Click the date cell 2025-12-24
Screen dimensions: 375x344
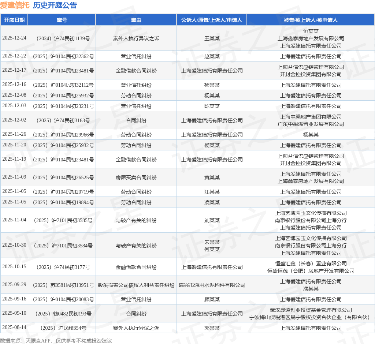tap(14, 38)
